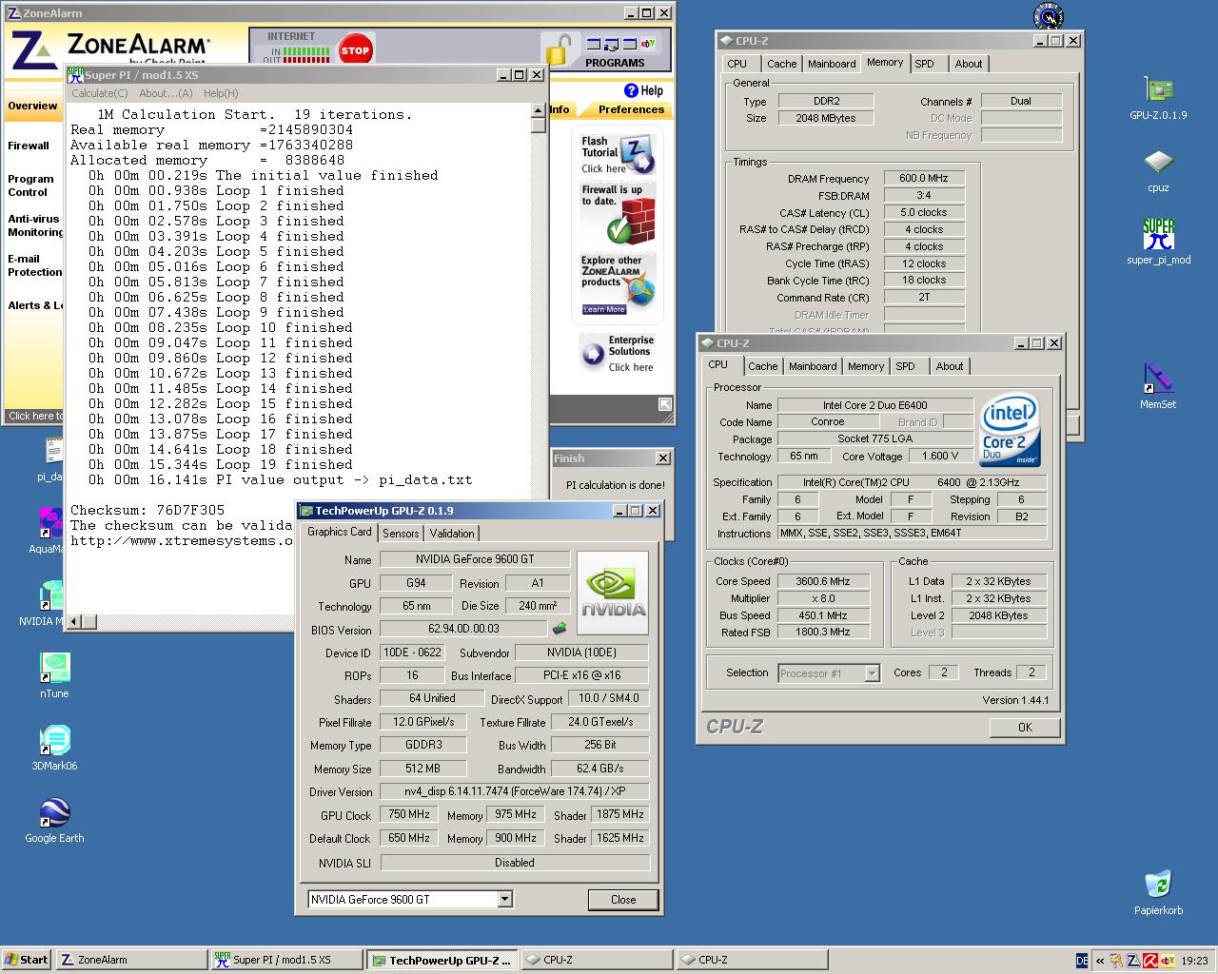Open the Processor #1 selection dropdown in CPU-Z
This screenshot has width=1218, height=974.
[872, 673]
